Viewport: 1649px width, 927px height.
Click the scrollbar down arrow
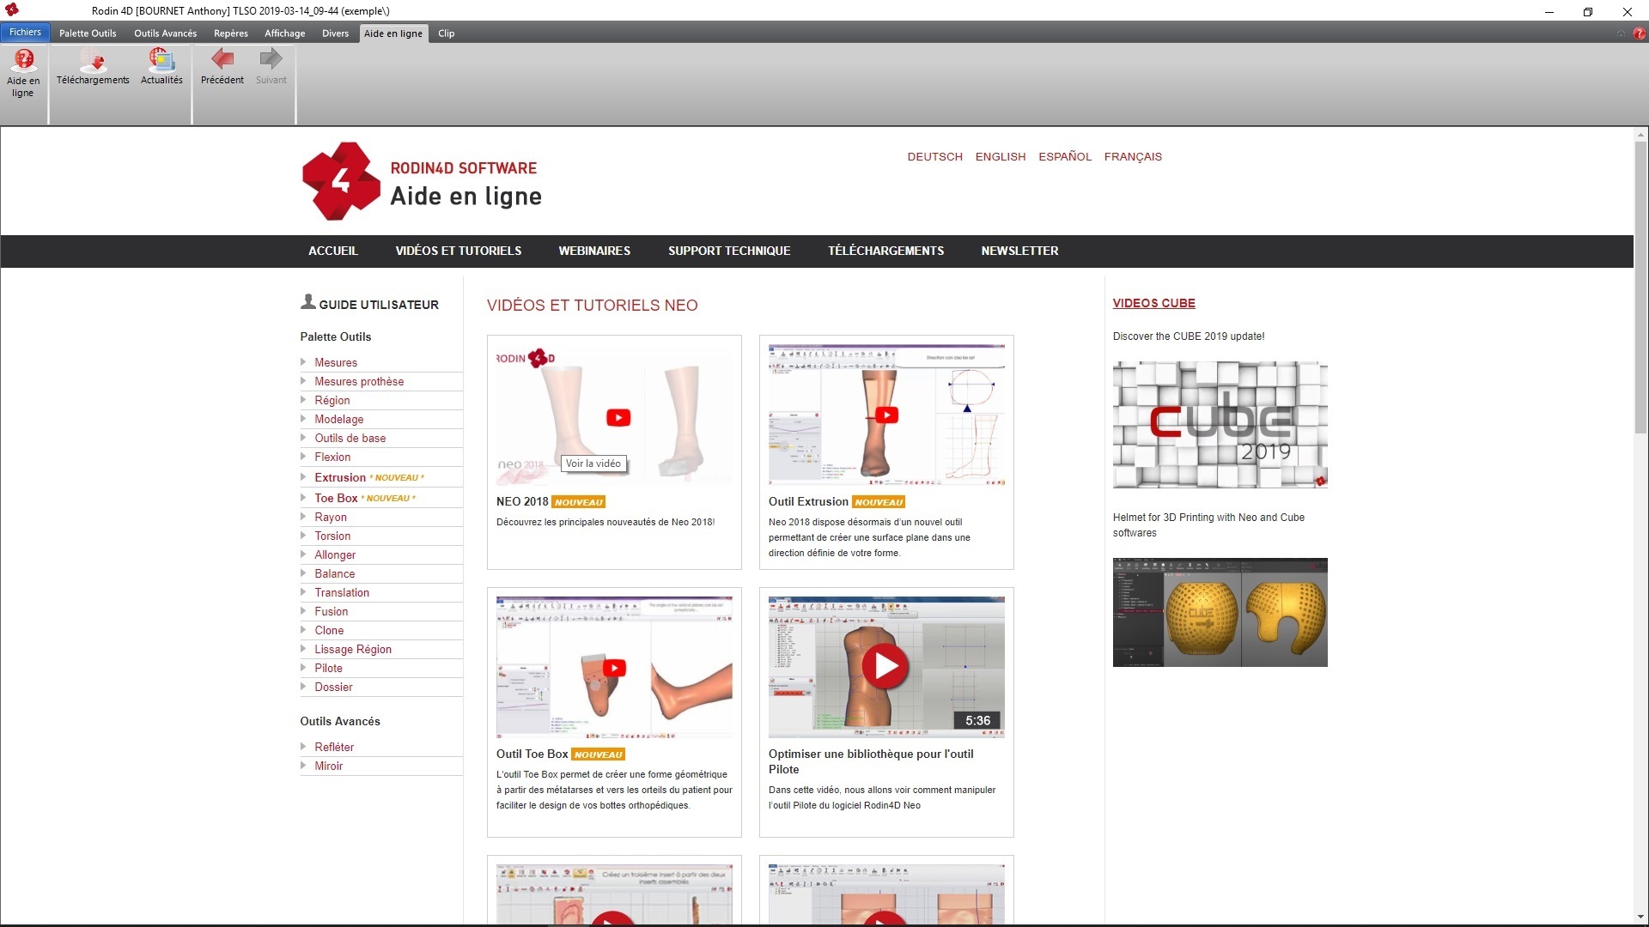click(x=1640, y=918)
